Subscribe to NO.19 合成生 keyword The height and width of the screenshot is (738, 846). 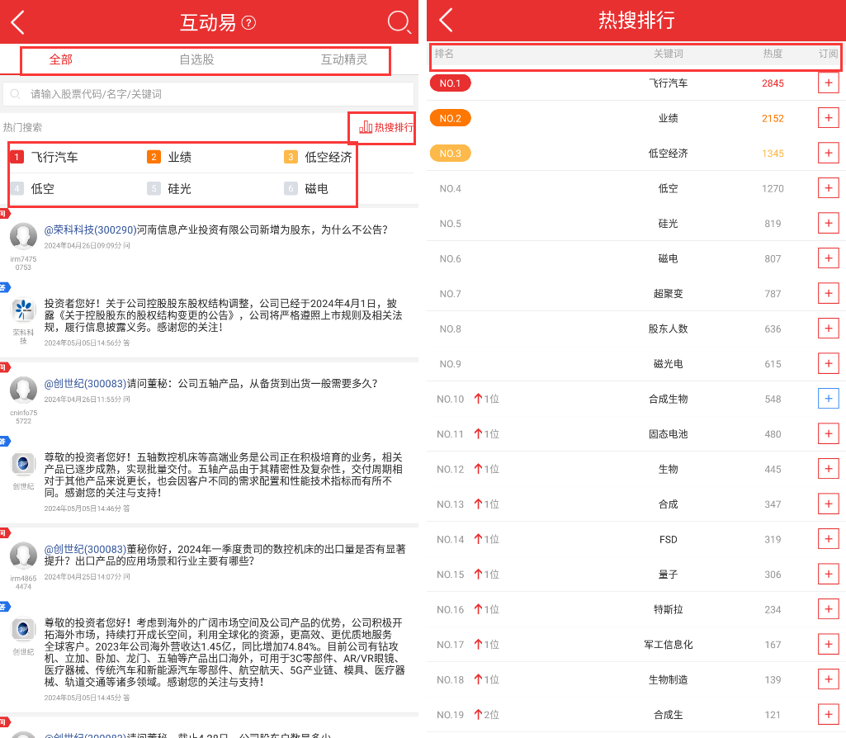(x=828, y=714)
